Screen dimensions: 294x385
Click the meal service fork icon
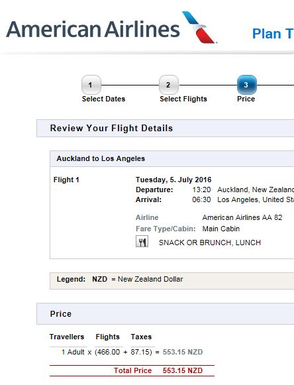(142, 241)
